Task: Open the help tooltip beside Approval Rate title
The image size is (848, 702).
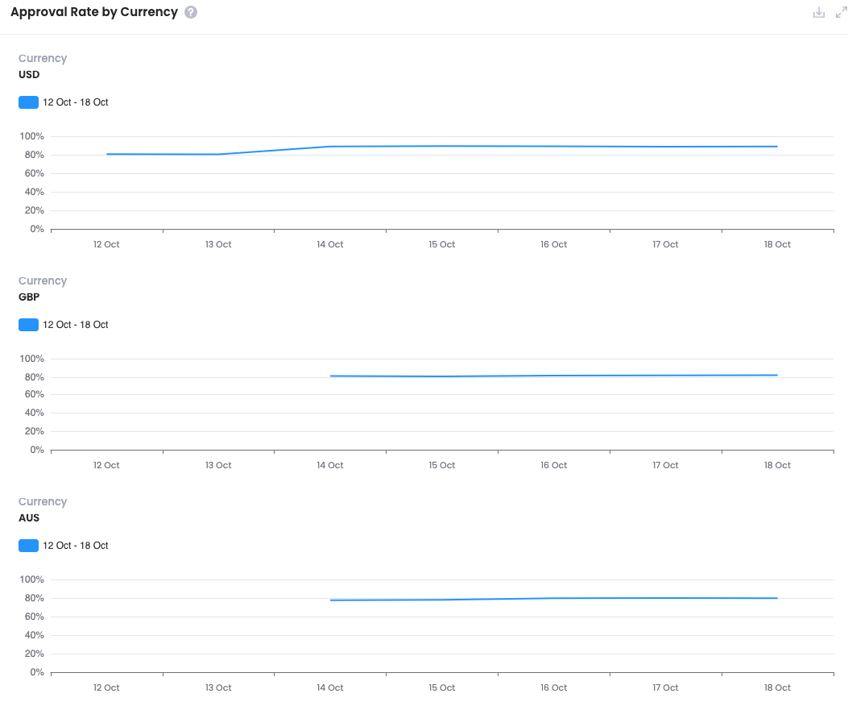Action: click(191, 12)
